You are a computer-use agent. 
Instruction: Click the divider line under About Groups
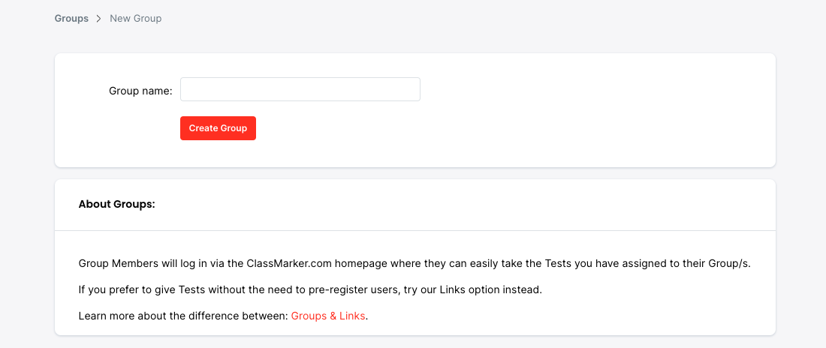click(x=415, y=230)
